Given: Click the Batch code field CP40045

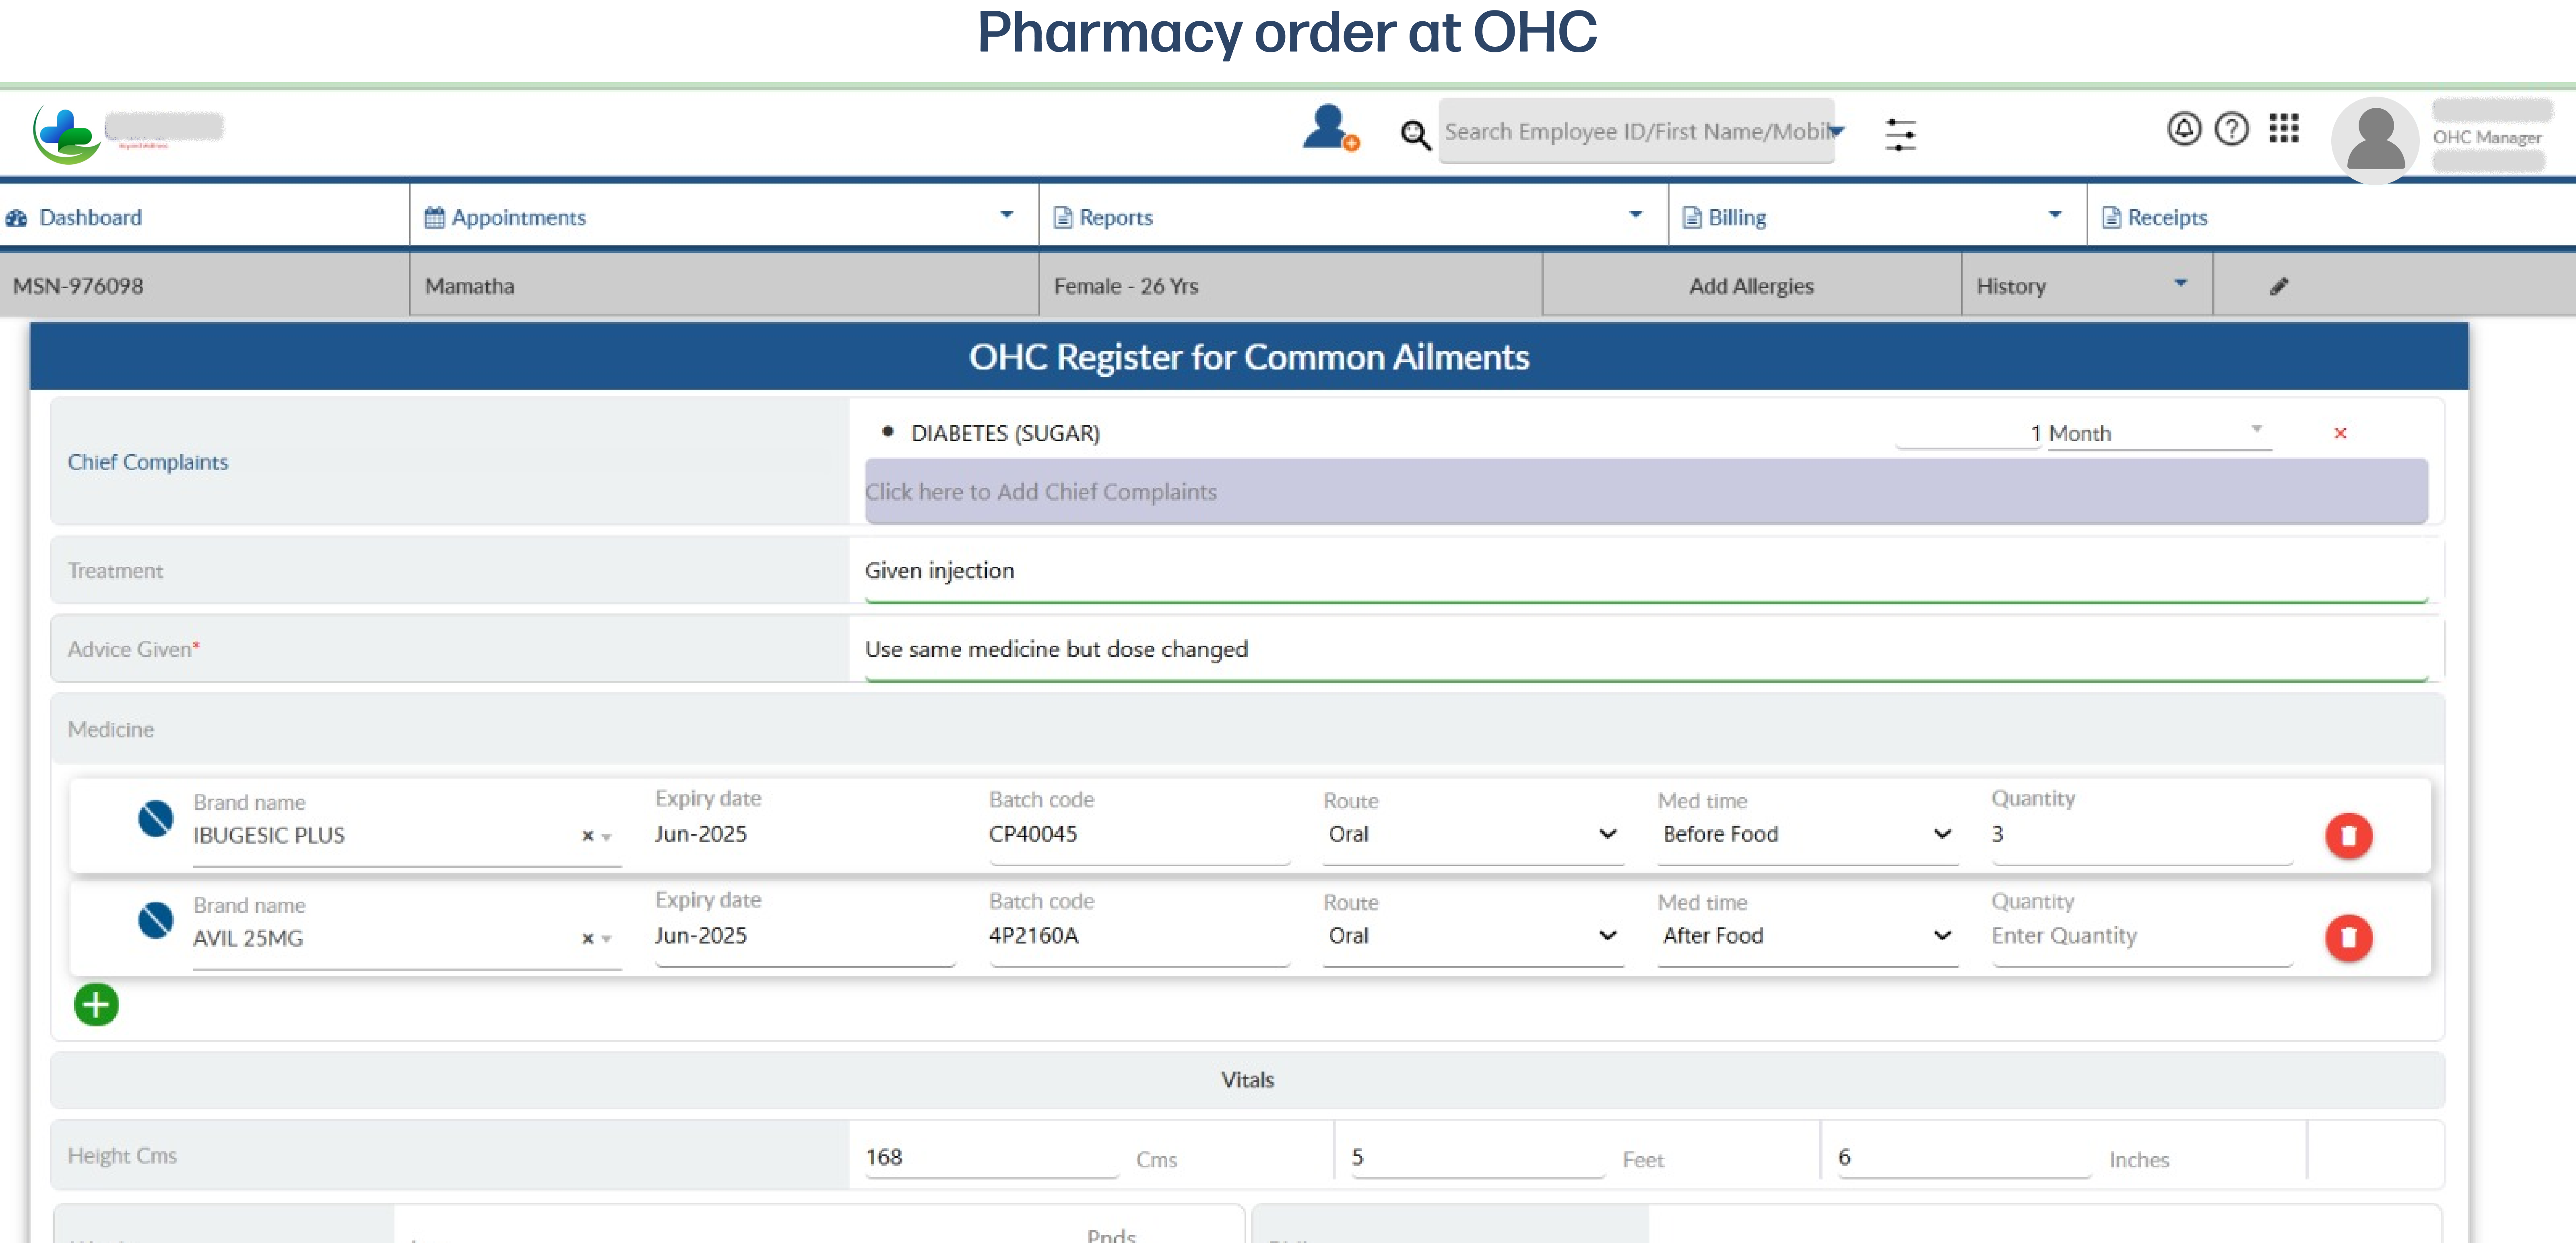Looking at the screenshot, I should 1139,834.
